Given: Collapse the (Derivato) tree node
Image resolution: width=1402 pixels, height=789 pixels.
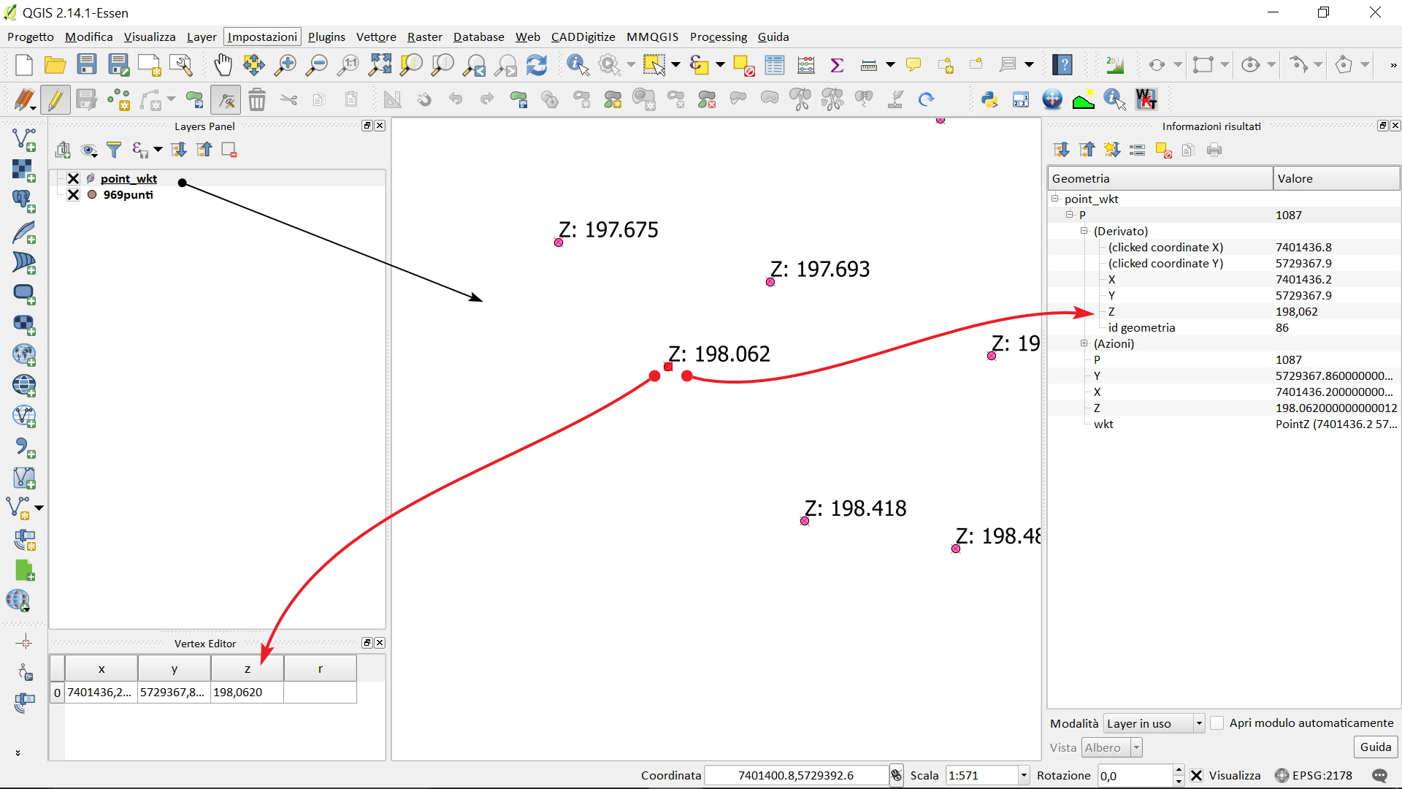Looking at the screenshot, I should [1084, 231].
